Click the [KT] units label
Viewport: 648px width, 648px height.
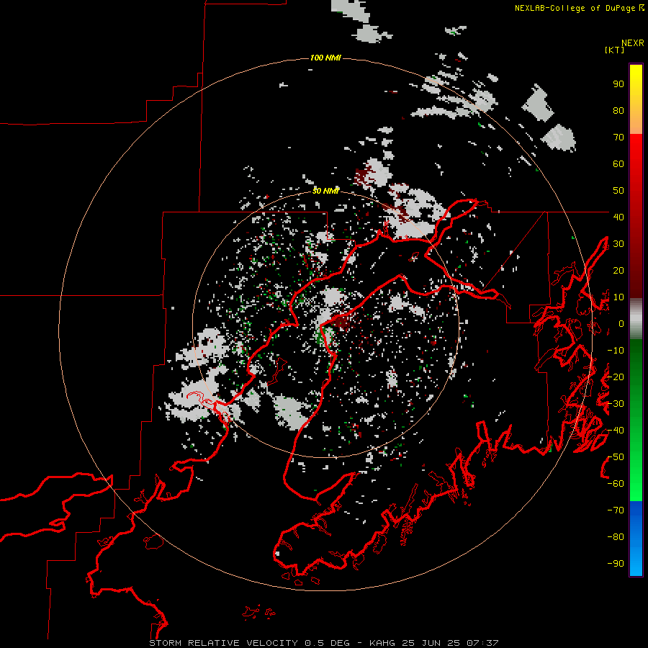(x=614, y=50)
